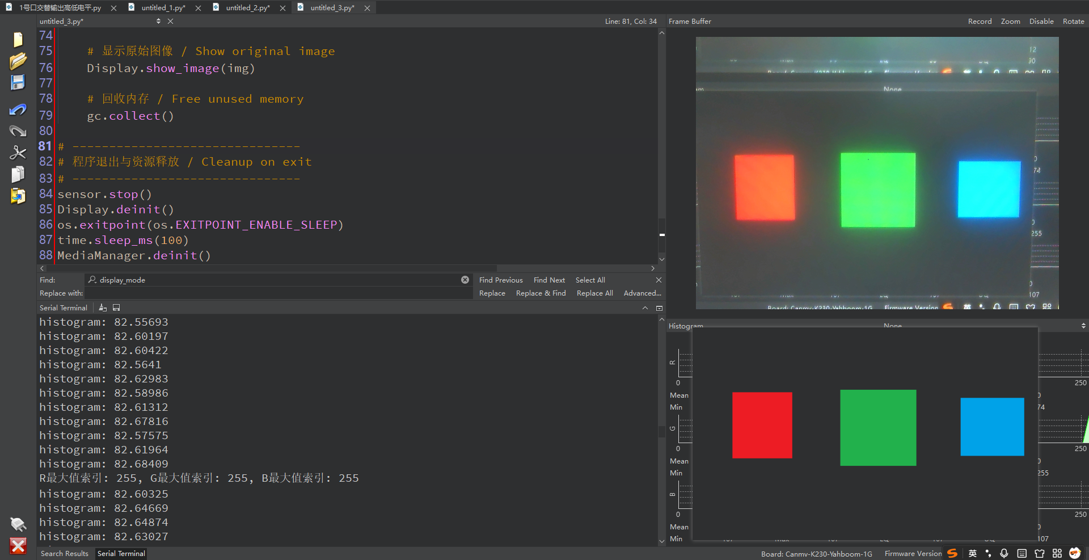The width and height of the screenshot is (1089, 560).
Task: Toggle Record in the Frame Buffer
Action: (x=980, y=21)
